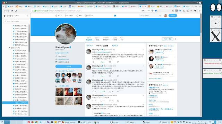Click the blue ツイート button in header
The height and width of the screenshot is (124, 222).
173,15
